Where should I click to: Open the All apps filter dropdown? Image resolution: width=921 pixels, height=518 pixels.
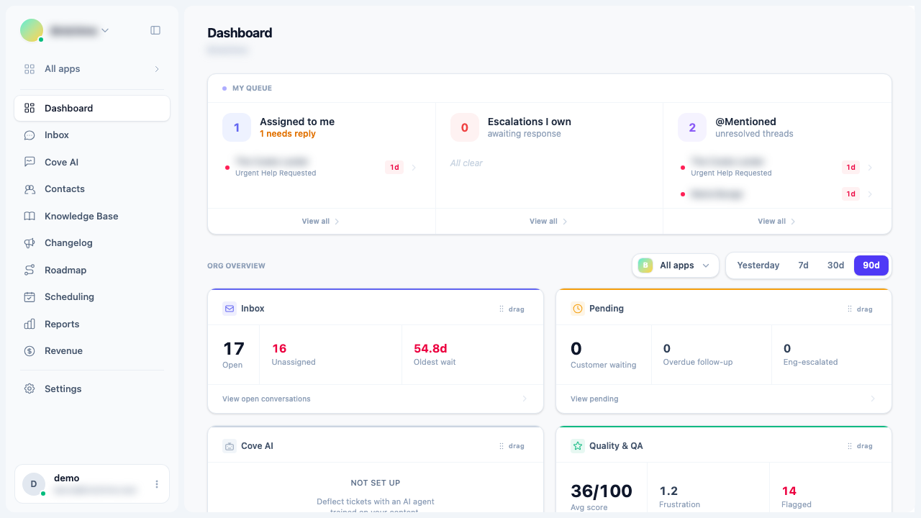675,265
